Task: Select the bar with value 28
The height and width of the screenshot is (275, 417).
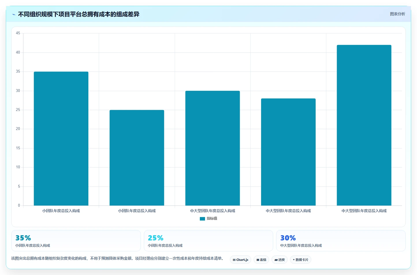Action: coord(288,152)
